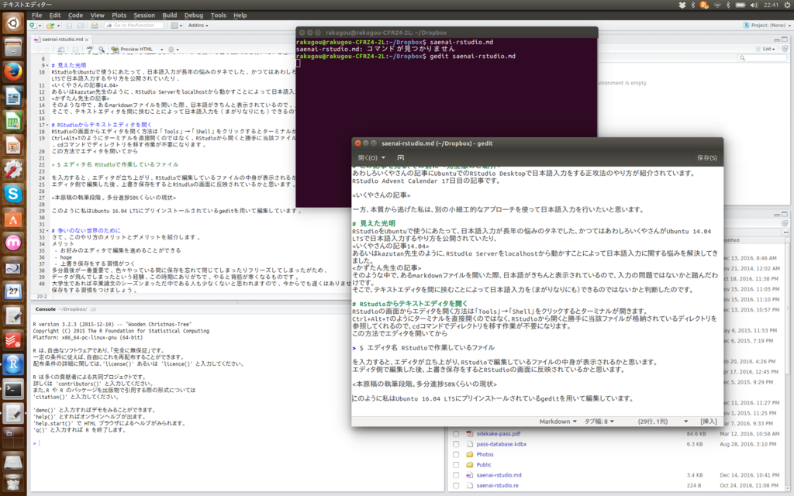The image size is (794, 496).
Task: Open the Help menu in RStudio
Action: [240, 15]
